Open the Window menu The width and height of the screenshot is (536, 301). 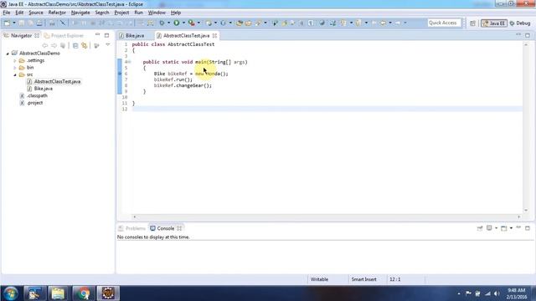[157, 13]
